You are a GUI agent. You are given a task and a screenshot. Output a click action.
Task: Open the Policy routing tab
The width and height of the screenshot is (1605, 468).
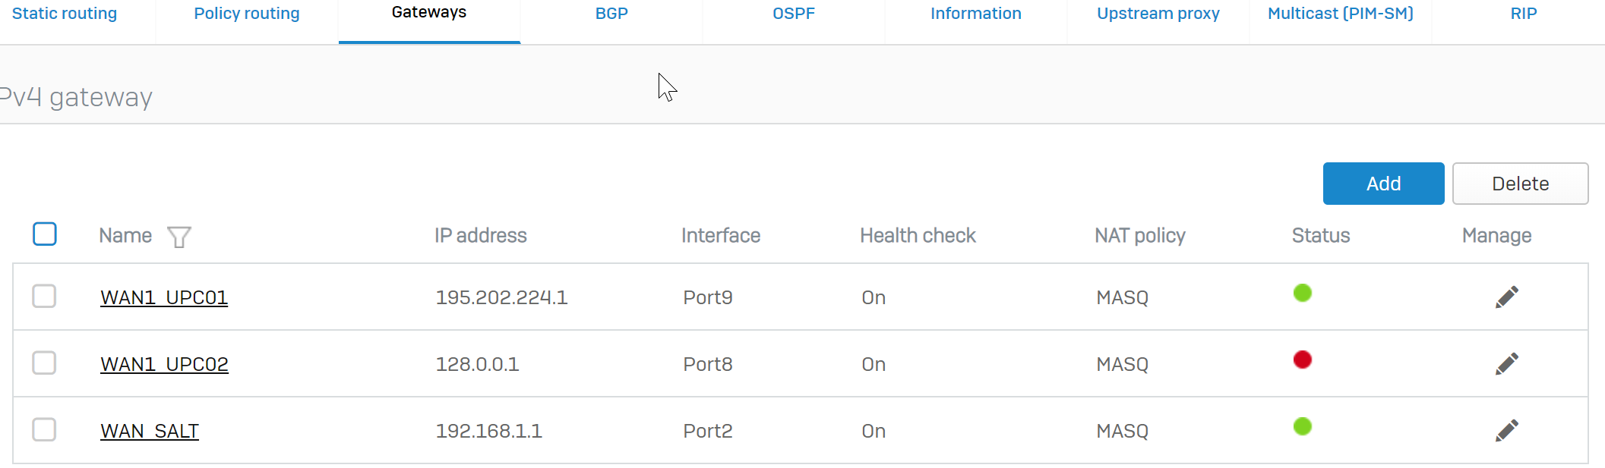[247, 14]
